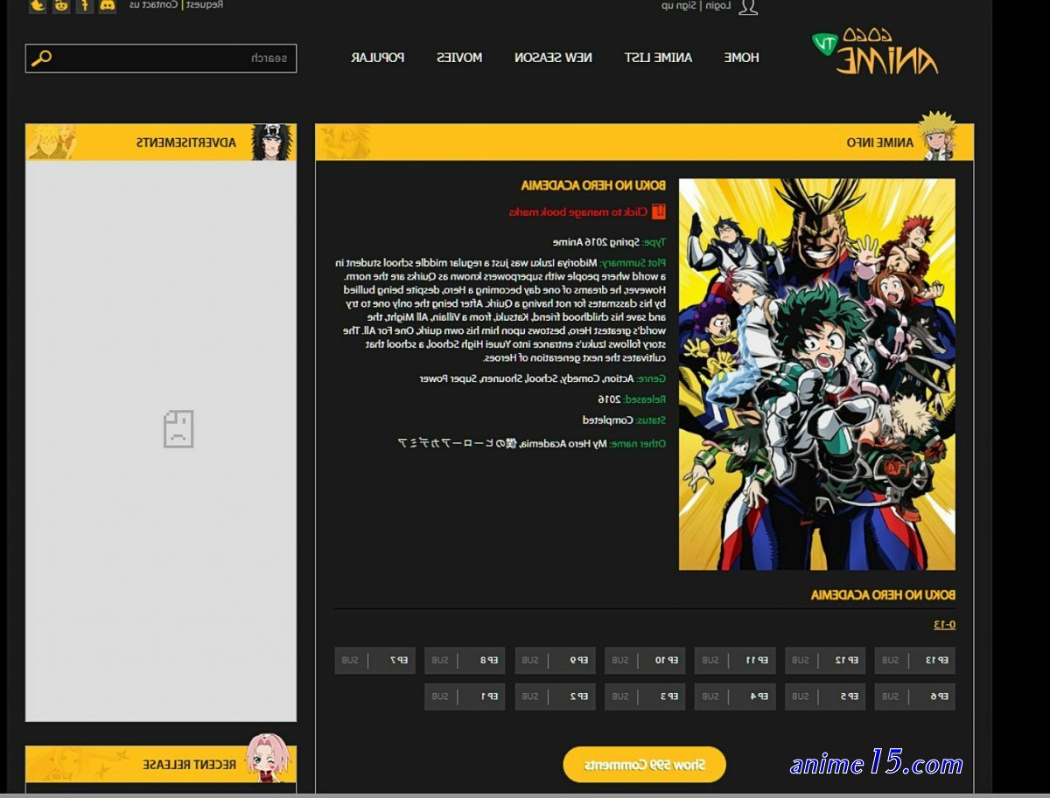
Task: Open episode EP 5
Action: [x=825, y=697]
